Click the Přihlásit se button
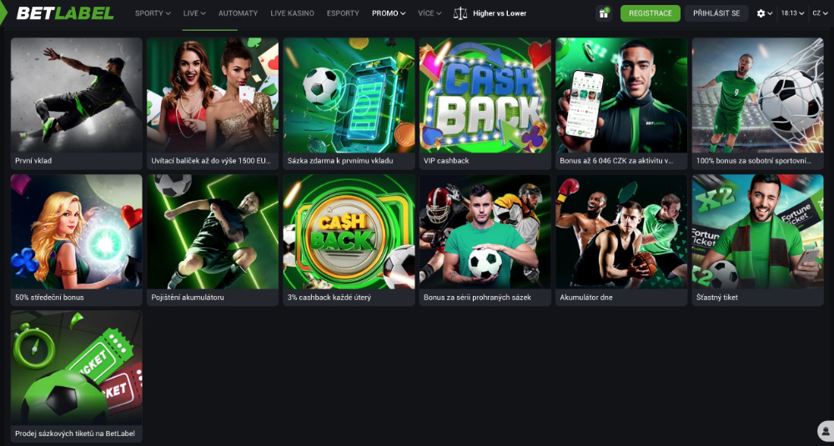 click(716, 13)
